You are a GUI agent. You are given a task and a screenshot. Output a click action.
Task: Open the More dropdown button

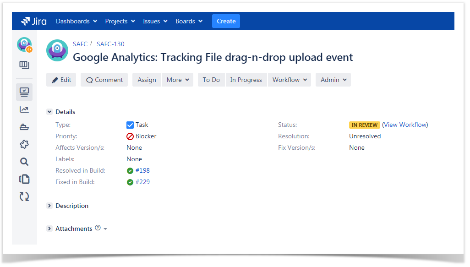(177, 80)
